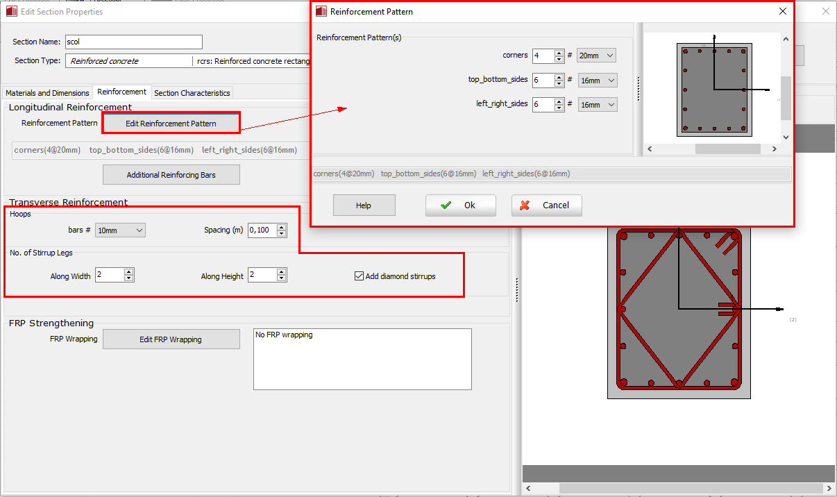Open the top_bottom_sides 16mm diameter dropdown
The height and width of the screenshot is (497, 837).
coord(596,81)
